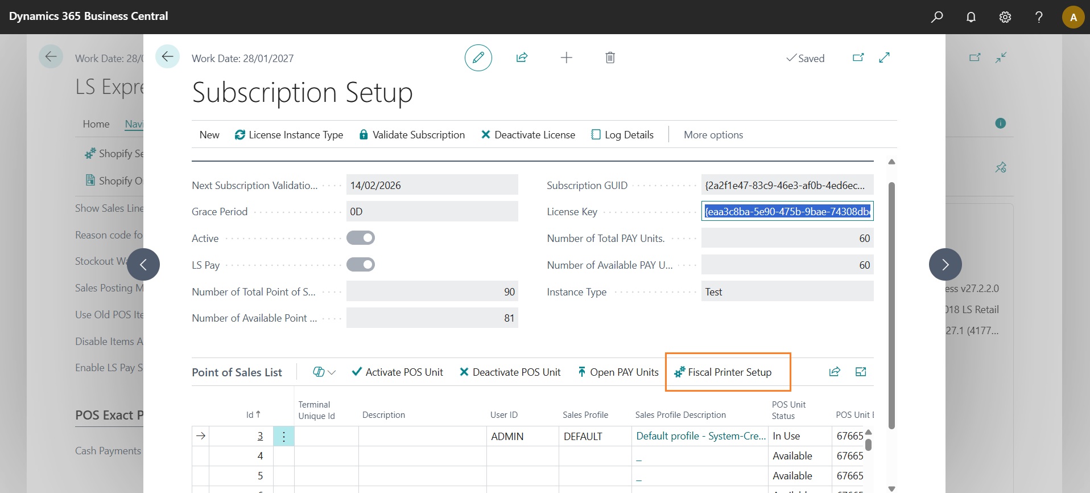This screenshot has height=493, width=1090.
Task: Open the settings gear menu
Action: [1005, 17]
